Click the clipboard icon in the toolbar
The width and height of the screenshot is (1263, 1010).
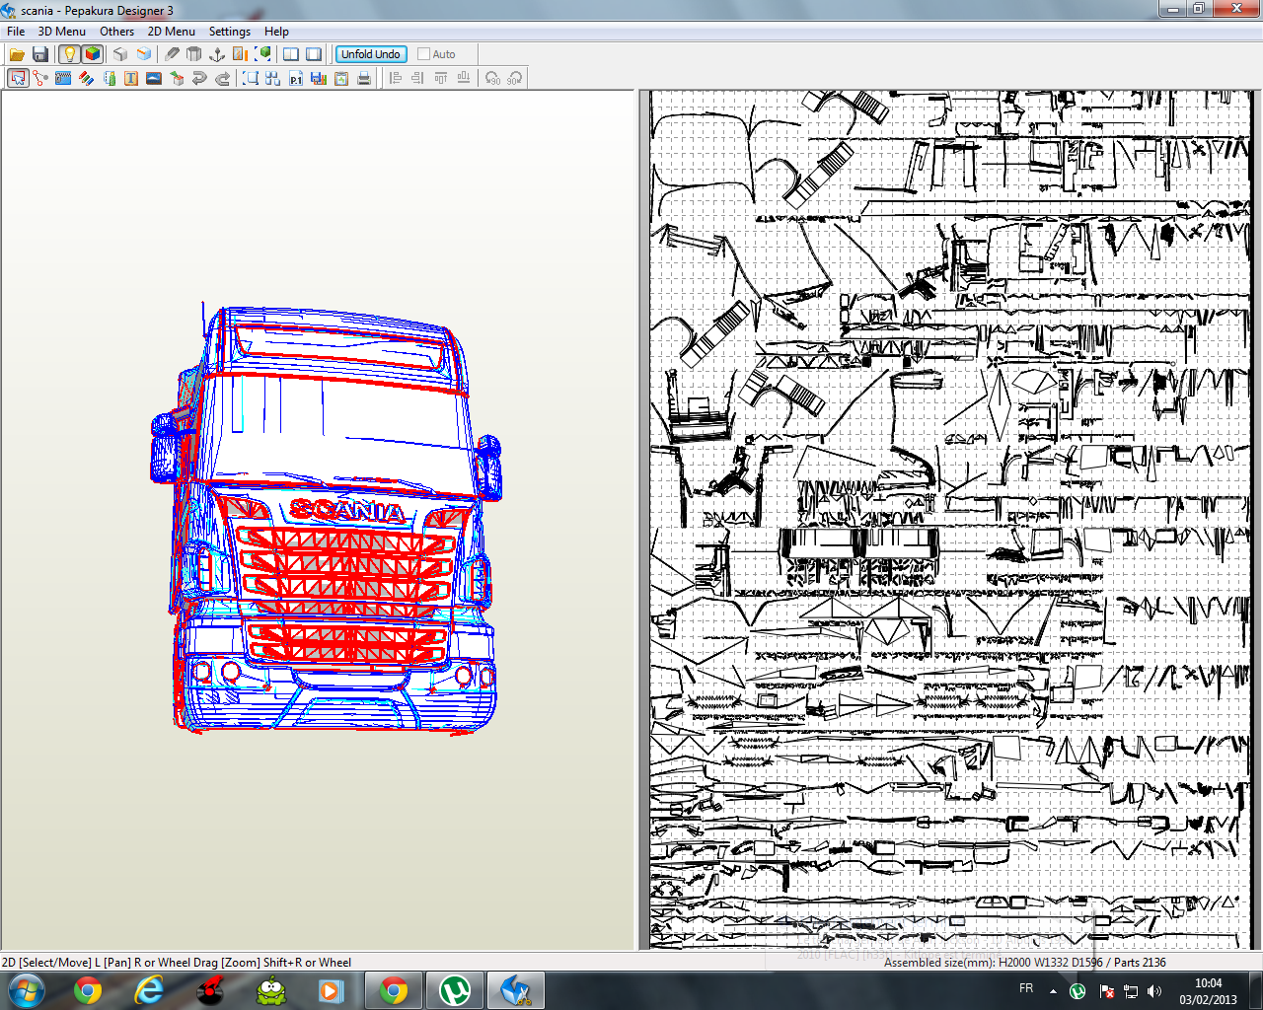click(x=341, y=78)
